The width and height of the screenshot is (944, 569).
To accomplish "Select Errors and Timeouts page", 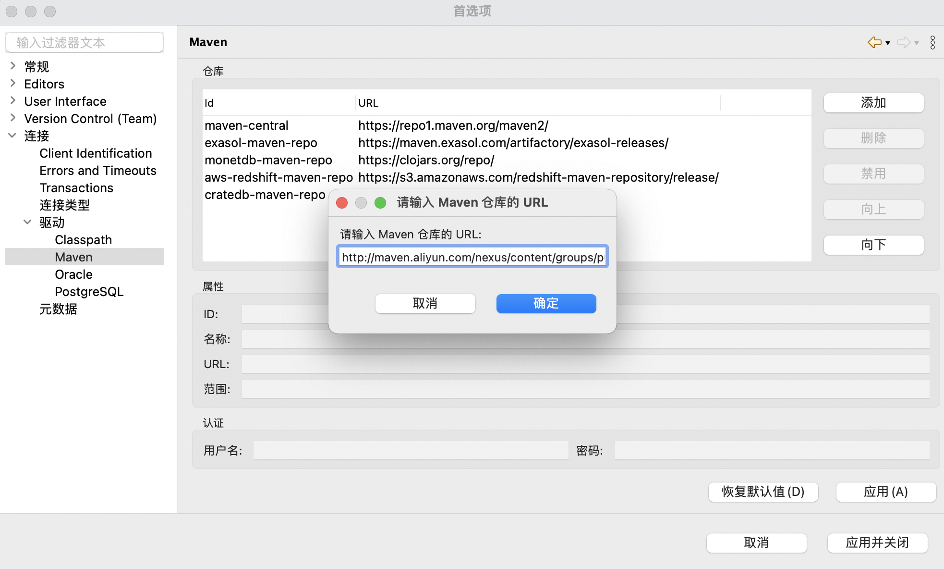I will click(x=98, y=171).
